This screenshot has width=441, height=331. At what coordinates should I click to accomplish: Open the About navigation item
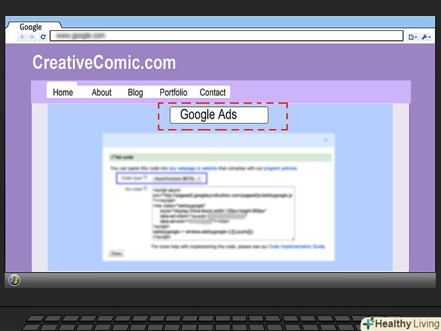102,92
